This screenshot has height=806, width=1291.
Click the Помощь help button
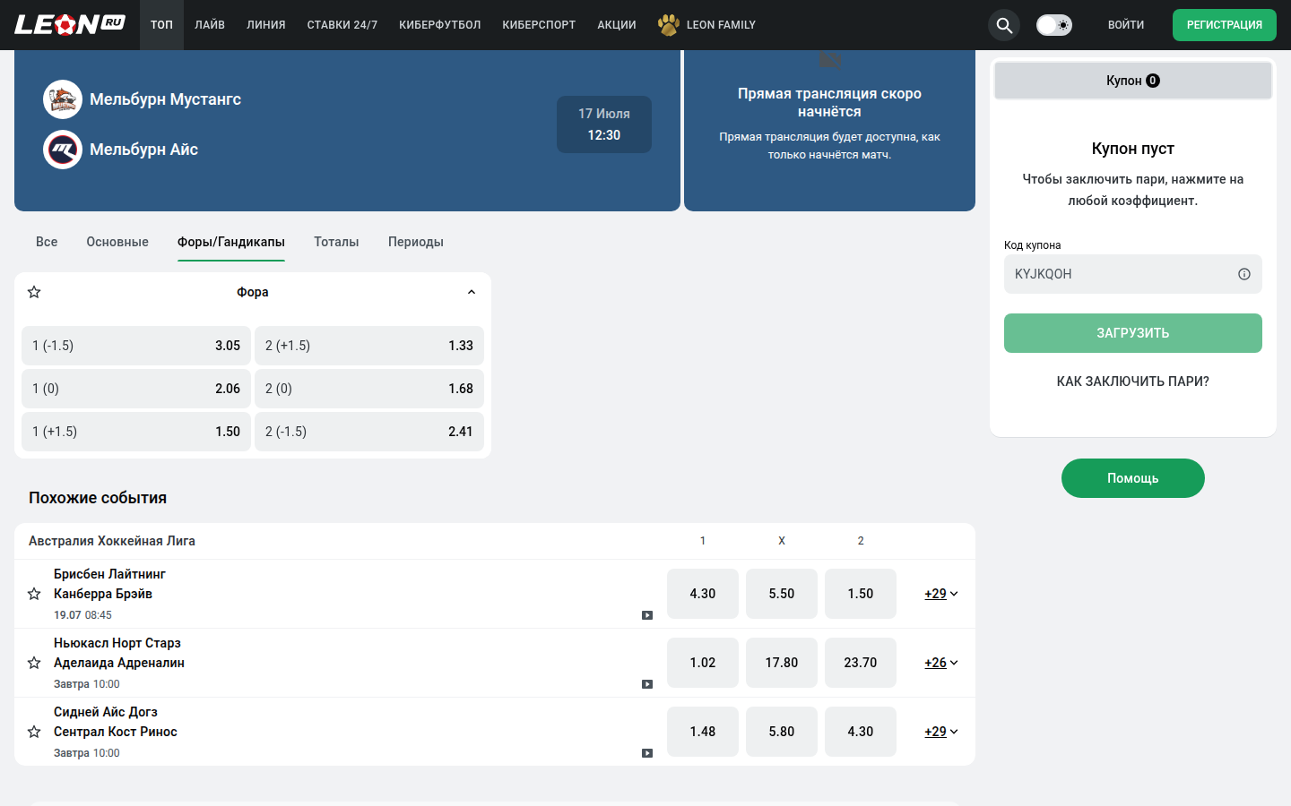coord(1133,478)
